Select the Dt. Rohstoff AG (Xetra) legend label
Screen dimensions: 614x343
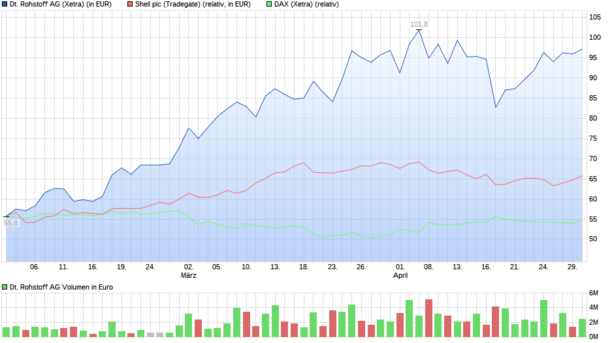point(61,5)
